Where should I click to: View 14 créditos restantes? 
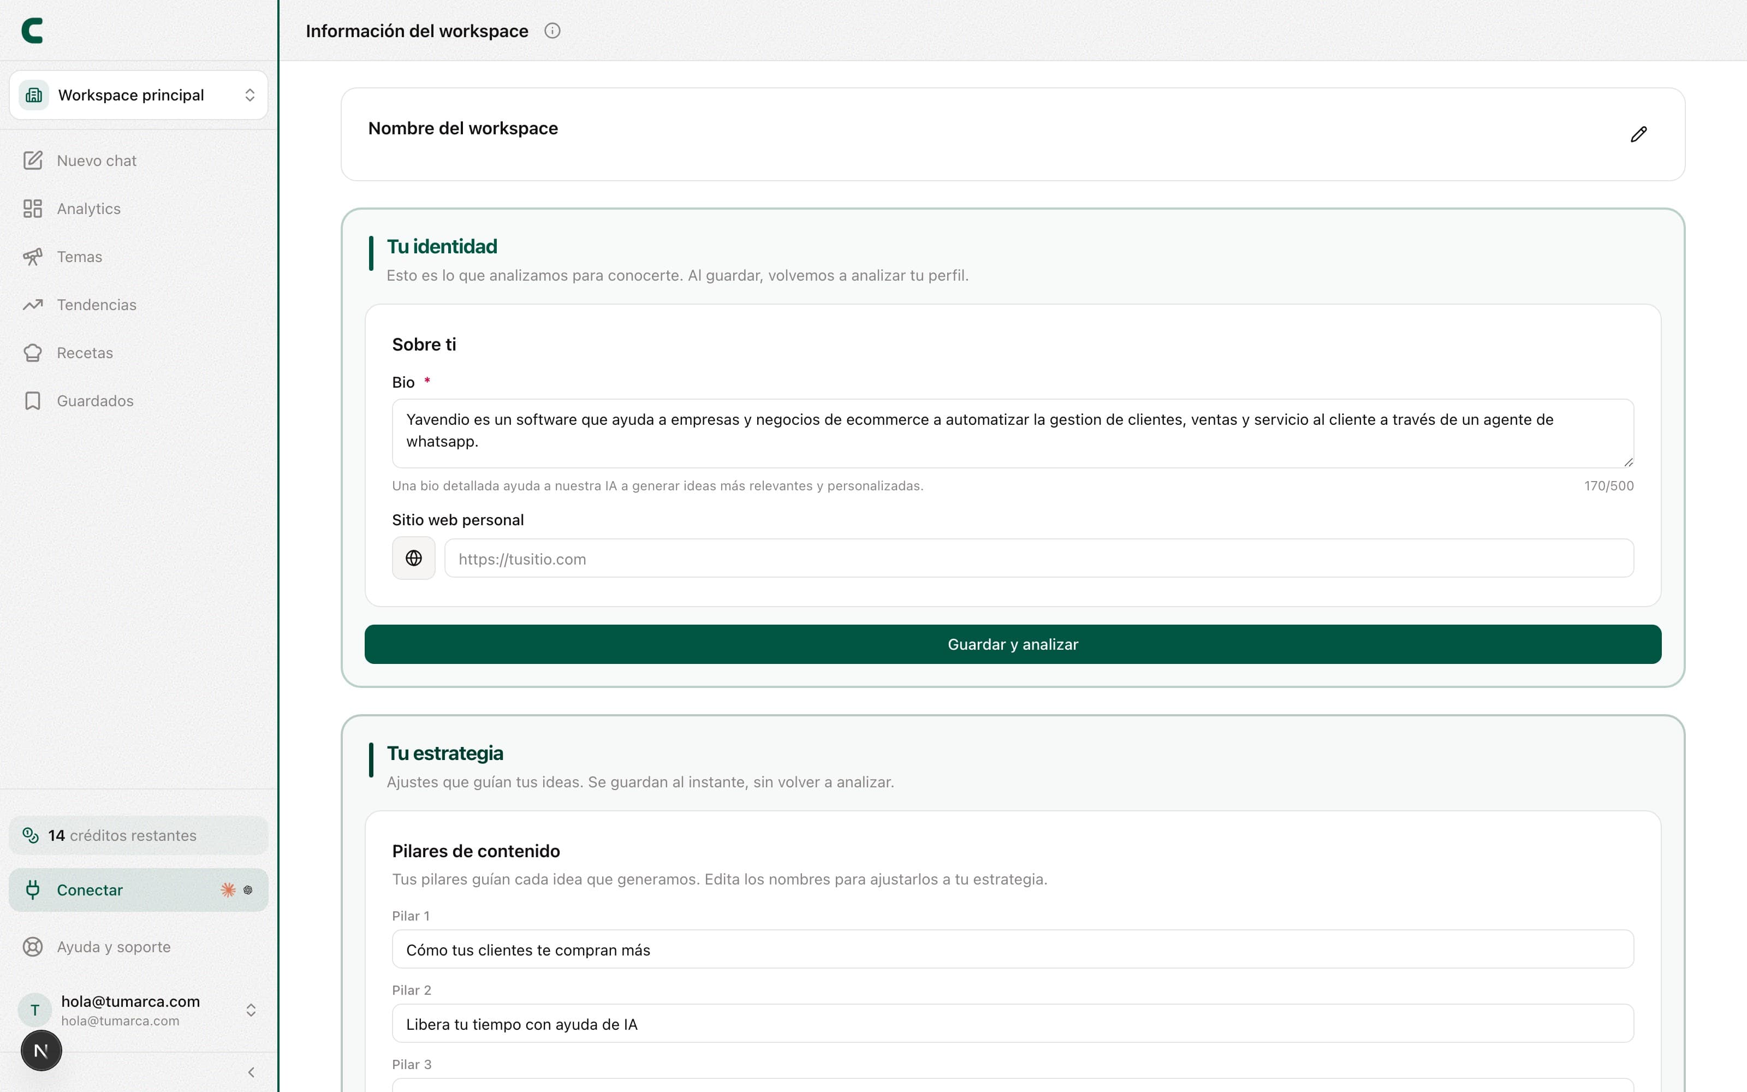[x=139, y=835]
